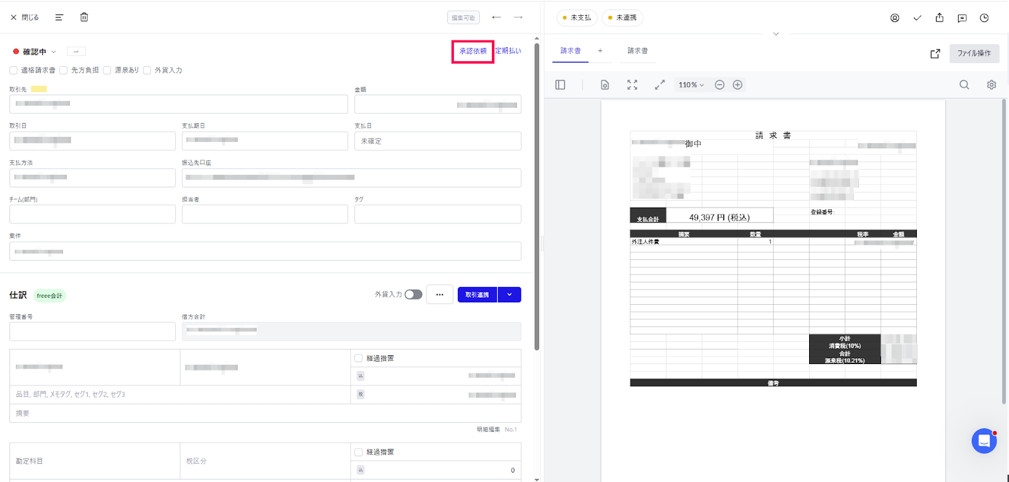The height and width of the screenshot is (482, 1009).
Task: Click the checkmark icon in top bar
Action: (x=918, y=18)
